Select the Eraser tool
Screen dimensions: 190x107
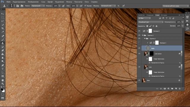pos(3,51)
